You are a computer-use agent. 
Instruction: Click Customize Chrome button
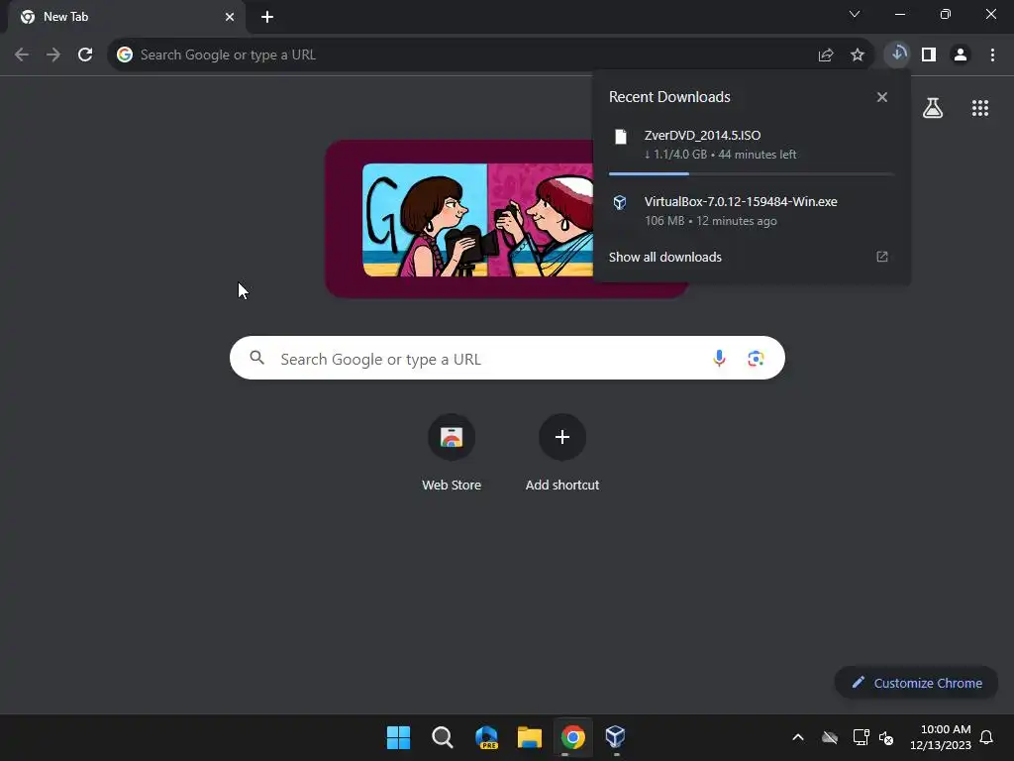click(x=916, y=683)
